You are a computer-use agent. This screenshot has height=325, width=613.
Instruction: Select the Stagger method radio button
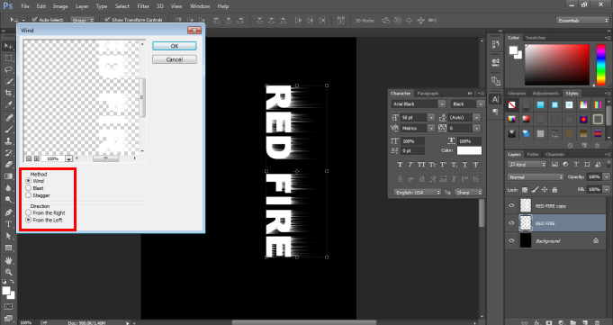point(28,195)
